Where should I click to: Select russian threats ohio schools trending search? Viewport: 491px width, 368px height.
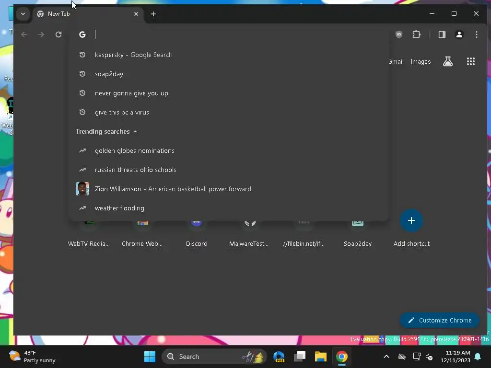[x=229, y=170]
